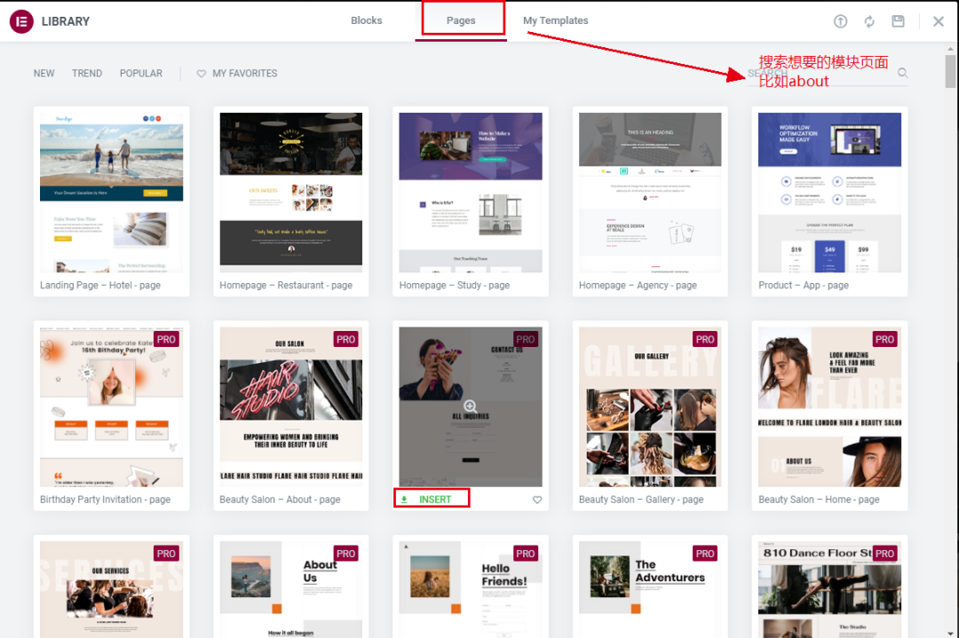Click the sync library refresh icon
The height and width of the screenshot is (638, 959).
tap(869, 21)
